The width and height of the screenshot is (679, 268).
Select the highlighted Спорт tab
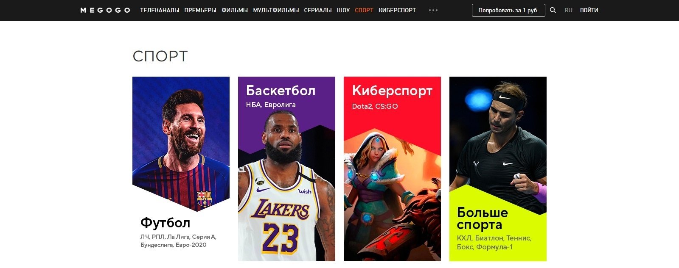point(364,10)
